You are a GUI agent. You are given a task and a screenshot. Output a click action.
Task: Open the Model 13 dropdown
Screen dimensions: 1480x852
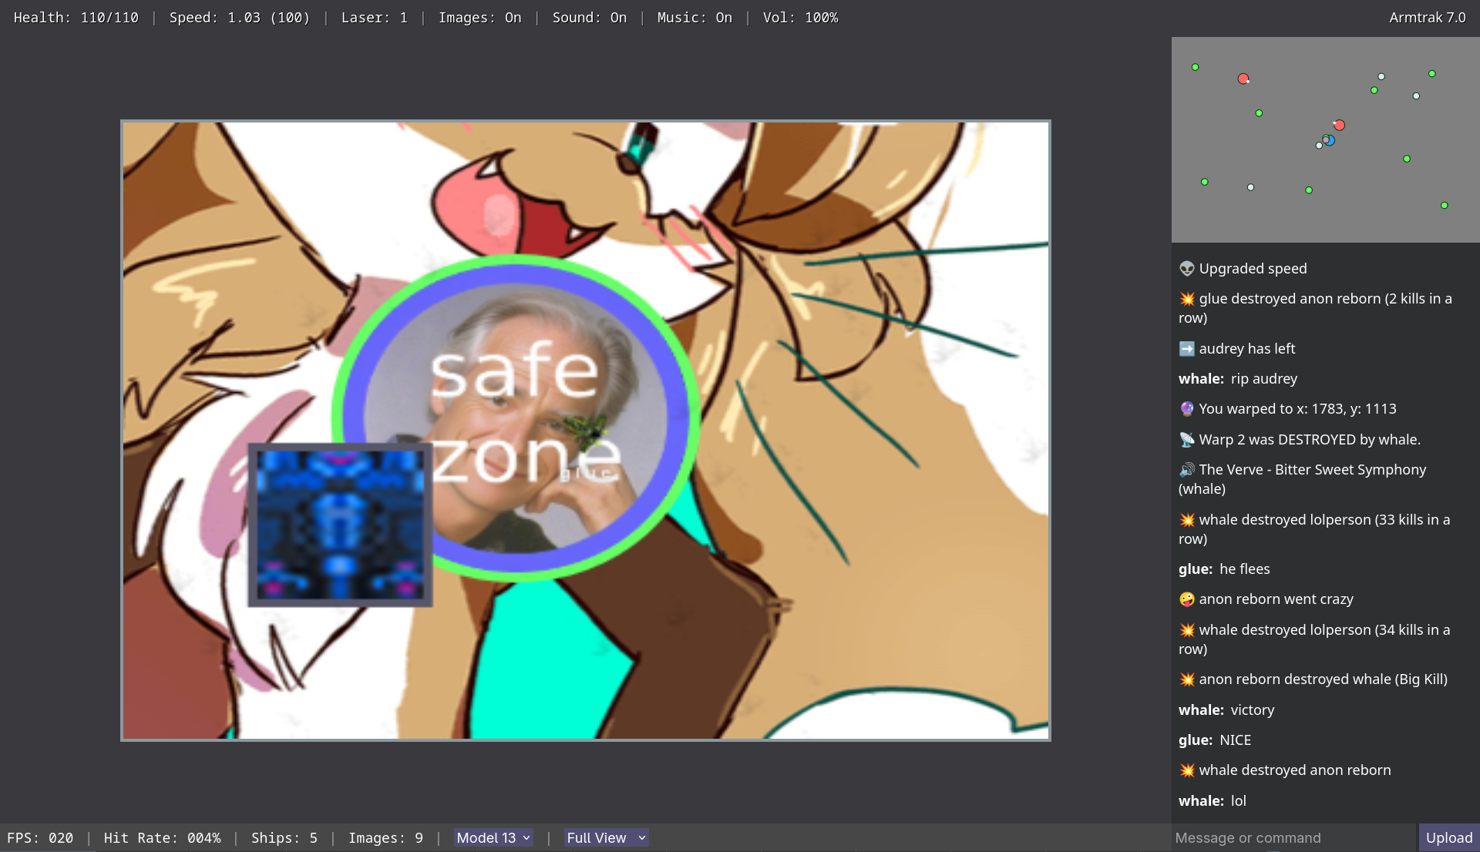[x=493, y=838]
